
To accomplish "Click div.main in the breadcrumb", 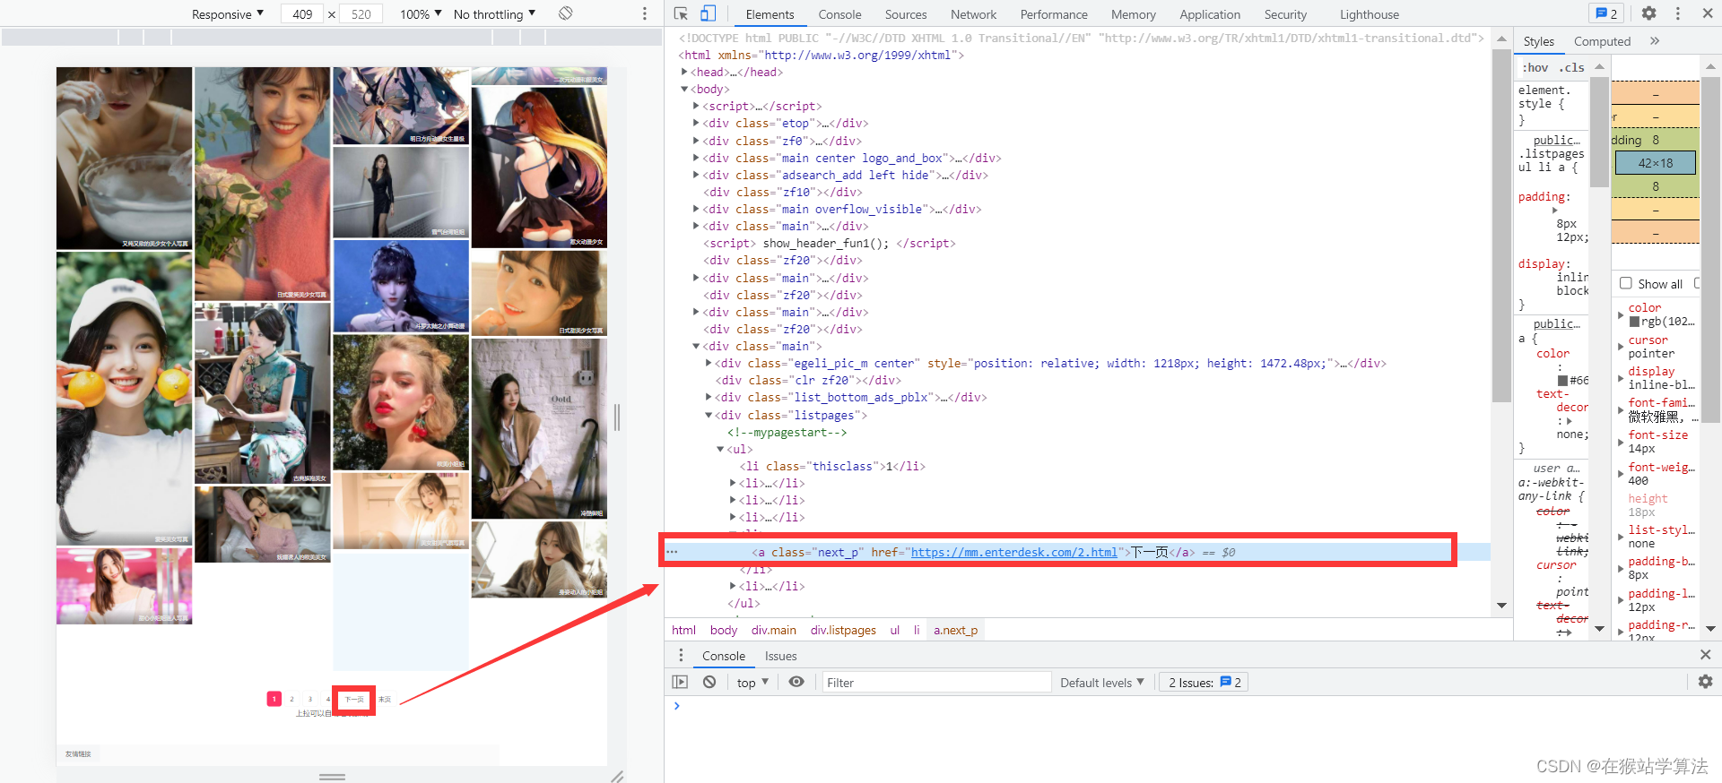I will pyautogui.click(x=773, y=630).
